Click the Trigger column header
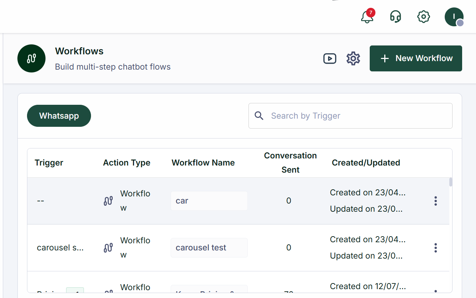This screenshot has height=298, width=476. pyautogui.click(x=49, y=163)
